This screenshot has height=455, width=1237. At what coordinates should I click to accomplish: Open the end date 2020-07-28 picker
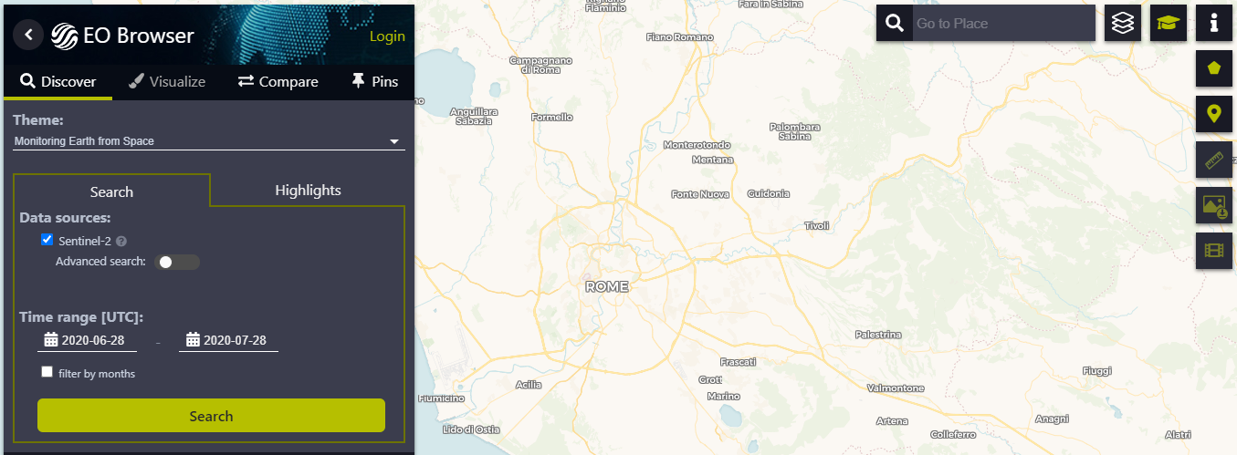point(228,340)
